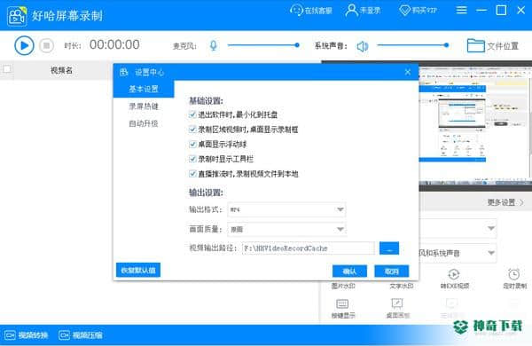Open 视频压缩 at the bottom bar
This screenshot has height=346, width=532.
[x=81, y=335]
